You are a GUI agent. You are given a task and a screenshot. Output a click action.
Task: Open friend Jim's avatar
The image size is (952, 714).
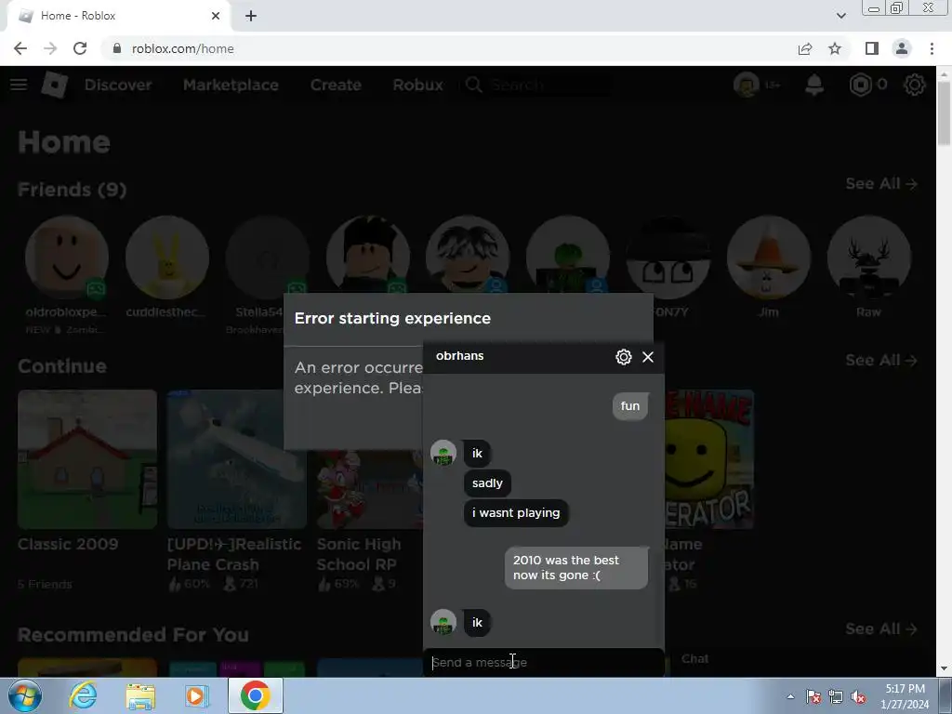tap(768, 258)
